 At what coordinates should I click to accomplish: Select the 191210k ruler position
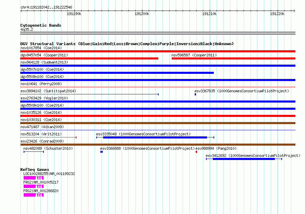(x=209, y=14)
